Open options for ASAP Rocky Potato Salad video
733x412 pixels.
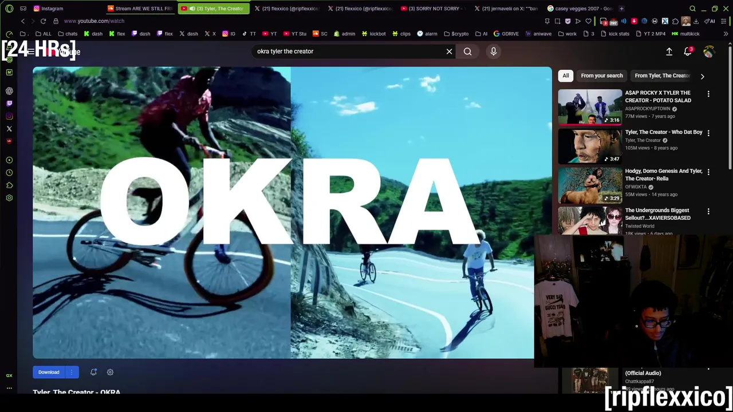pyautogui.click(x=708, y=94)
